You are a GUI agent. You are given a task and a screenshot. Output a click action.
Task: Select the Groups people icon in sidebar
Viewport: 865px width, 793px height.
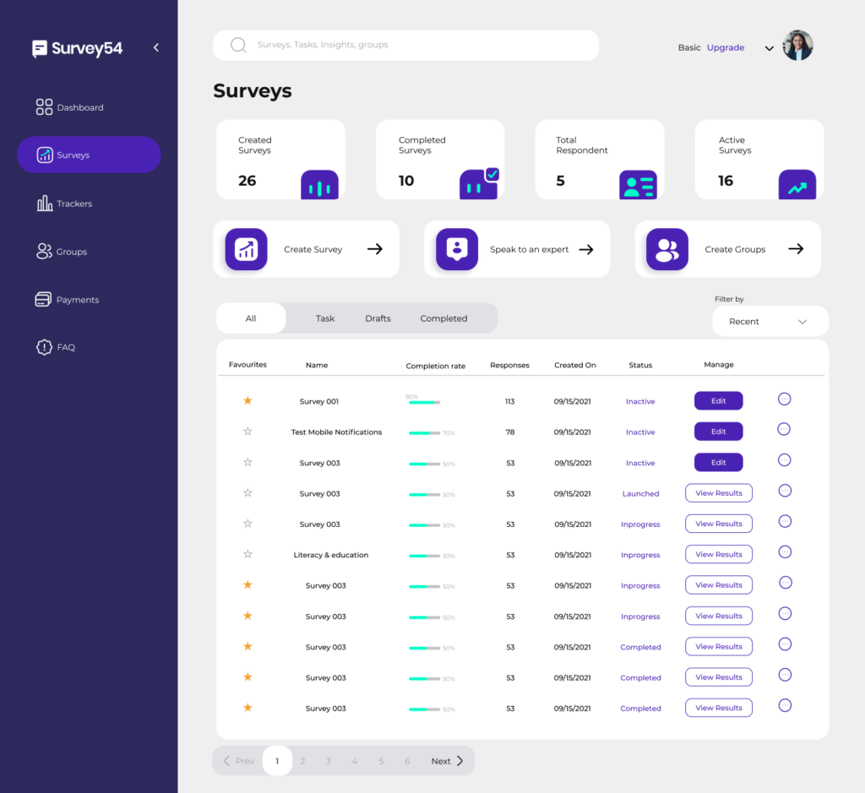(44, 252)
